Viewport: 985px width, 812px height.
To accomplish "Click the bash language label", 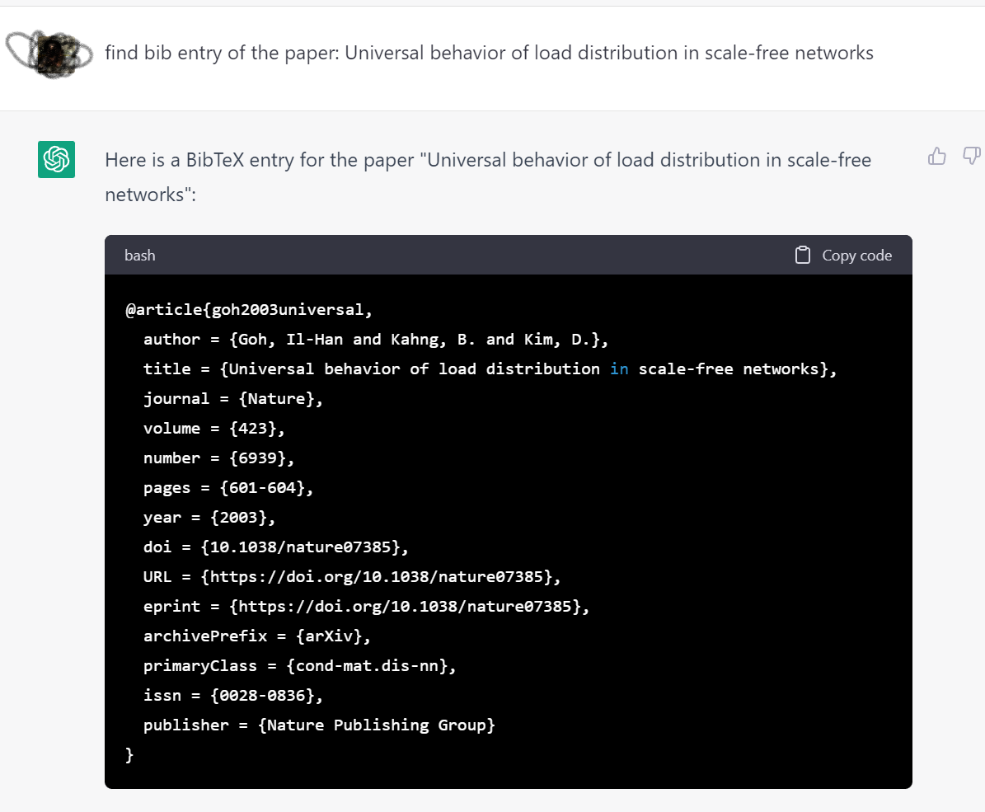I will tap(139, 256).
